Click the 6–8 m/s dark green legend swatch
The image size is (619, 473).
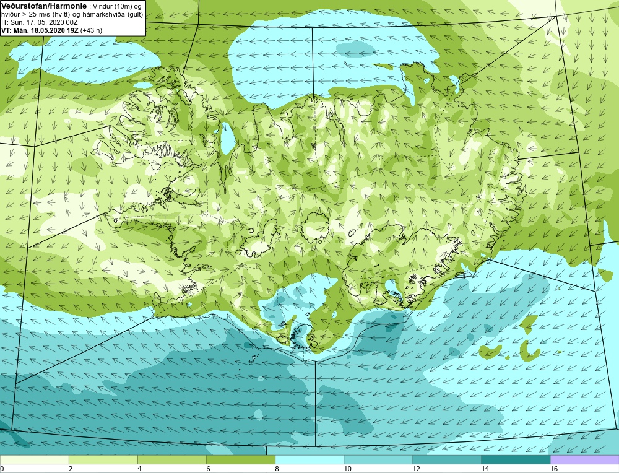pos(240,459)
